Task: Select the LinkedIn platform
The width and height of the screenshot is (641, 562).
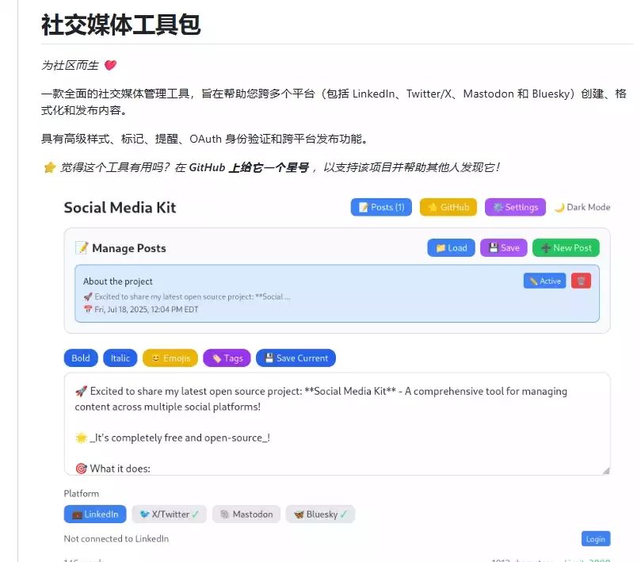Action: (95, 514)
